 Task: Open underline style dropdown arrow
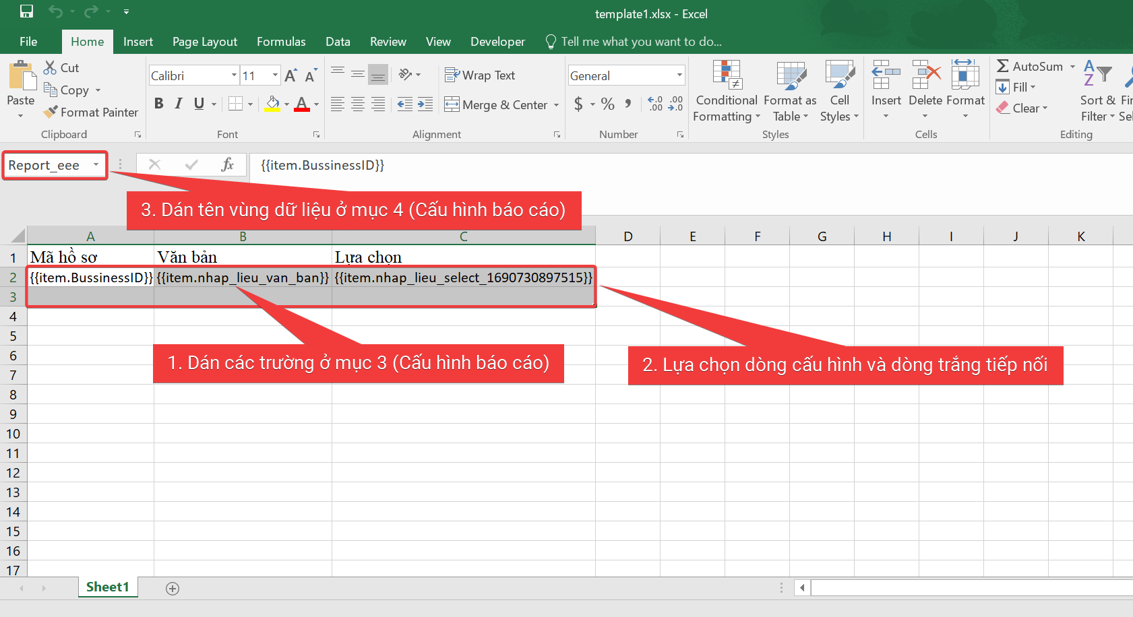214,104
